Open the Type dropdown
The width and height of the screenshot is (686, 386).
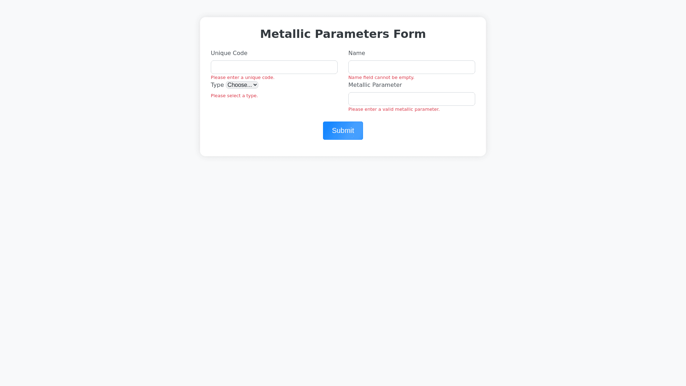point(242,85)
